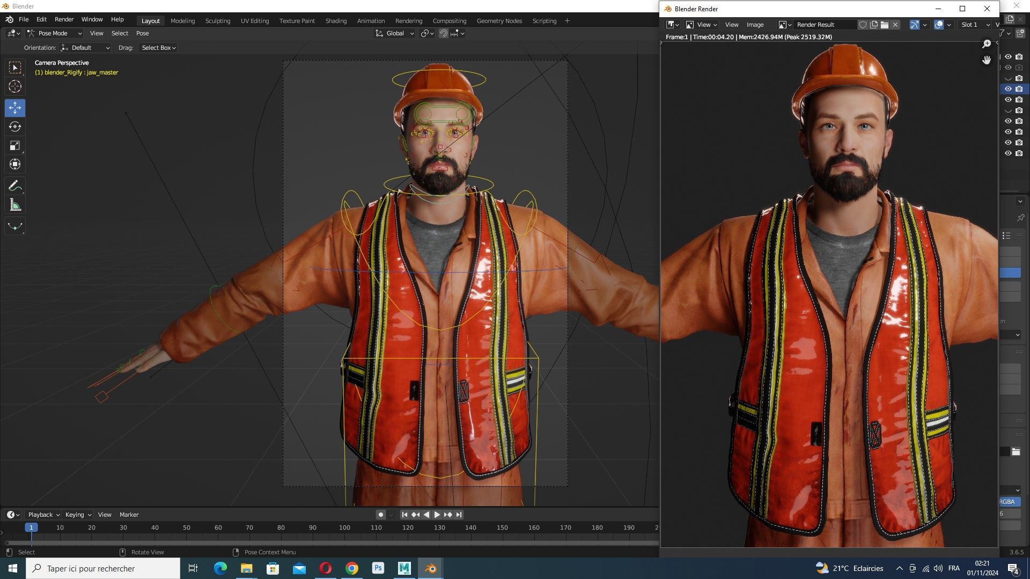Screen dimensions: 1030x579
Task: Jump to timeline end frame
Action: pos(459,515)
